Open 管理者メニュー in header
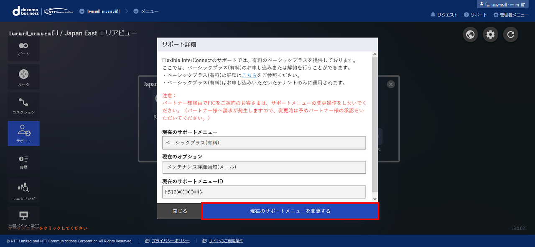This screenshot has height=247, width=535. point(511,15)
